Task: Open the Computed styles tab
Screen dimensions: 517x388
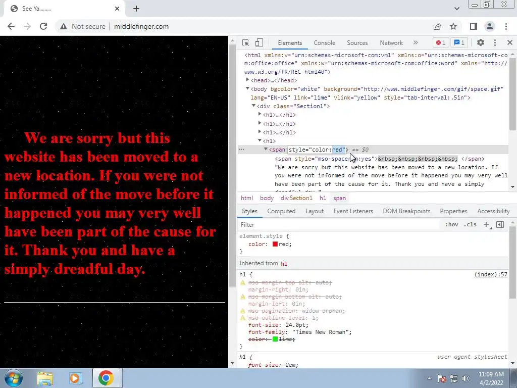Action: (x=281, y=211)
